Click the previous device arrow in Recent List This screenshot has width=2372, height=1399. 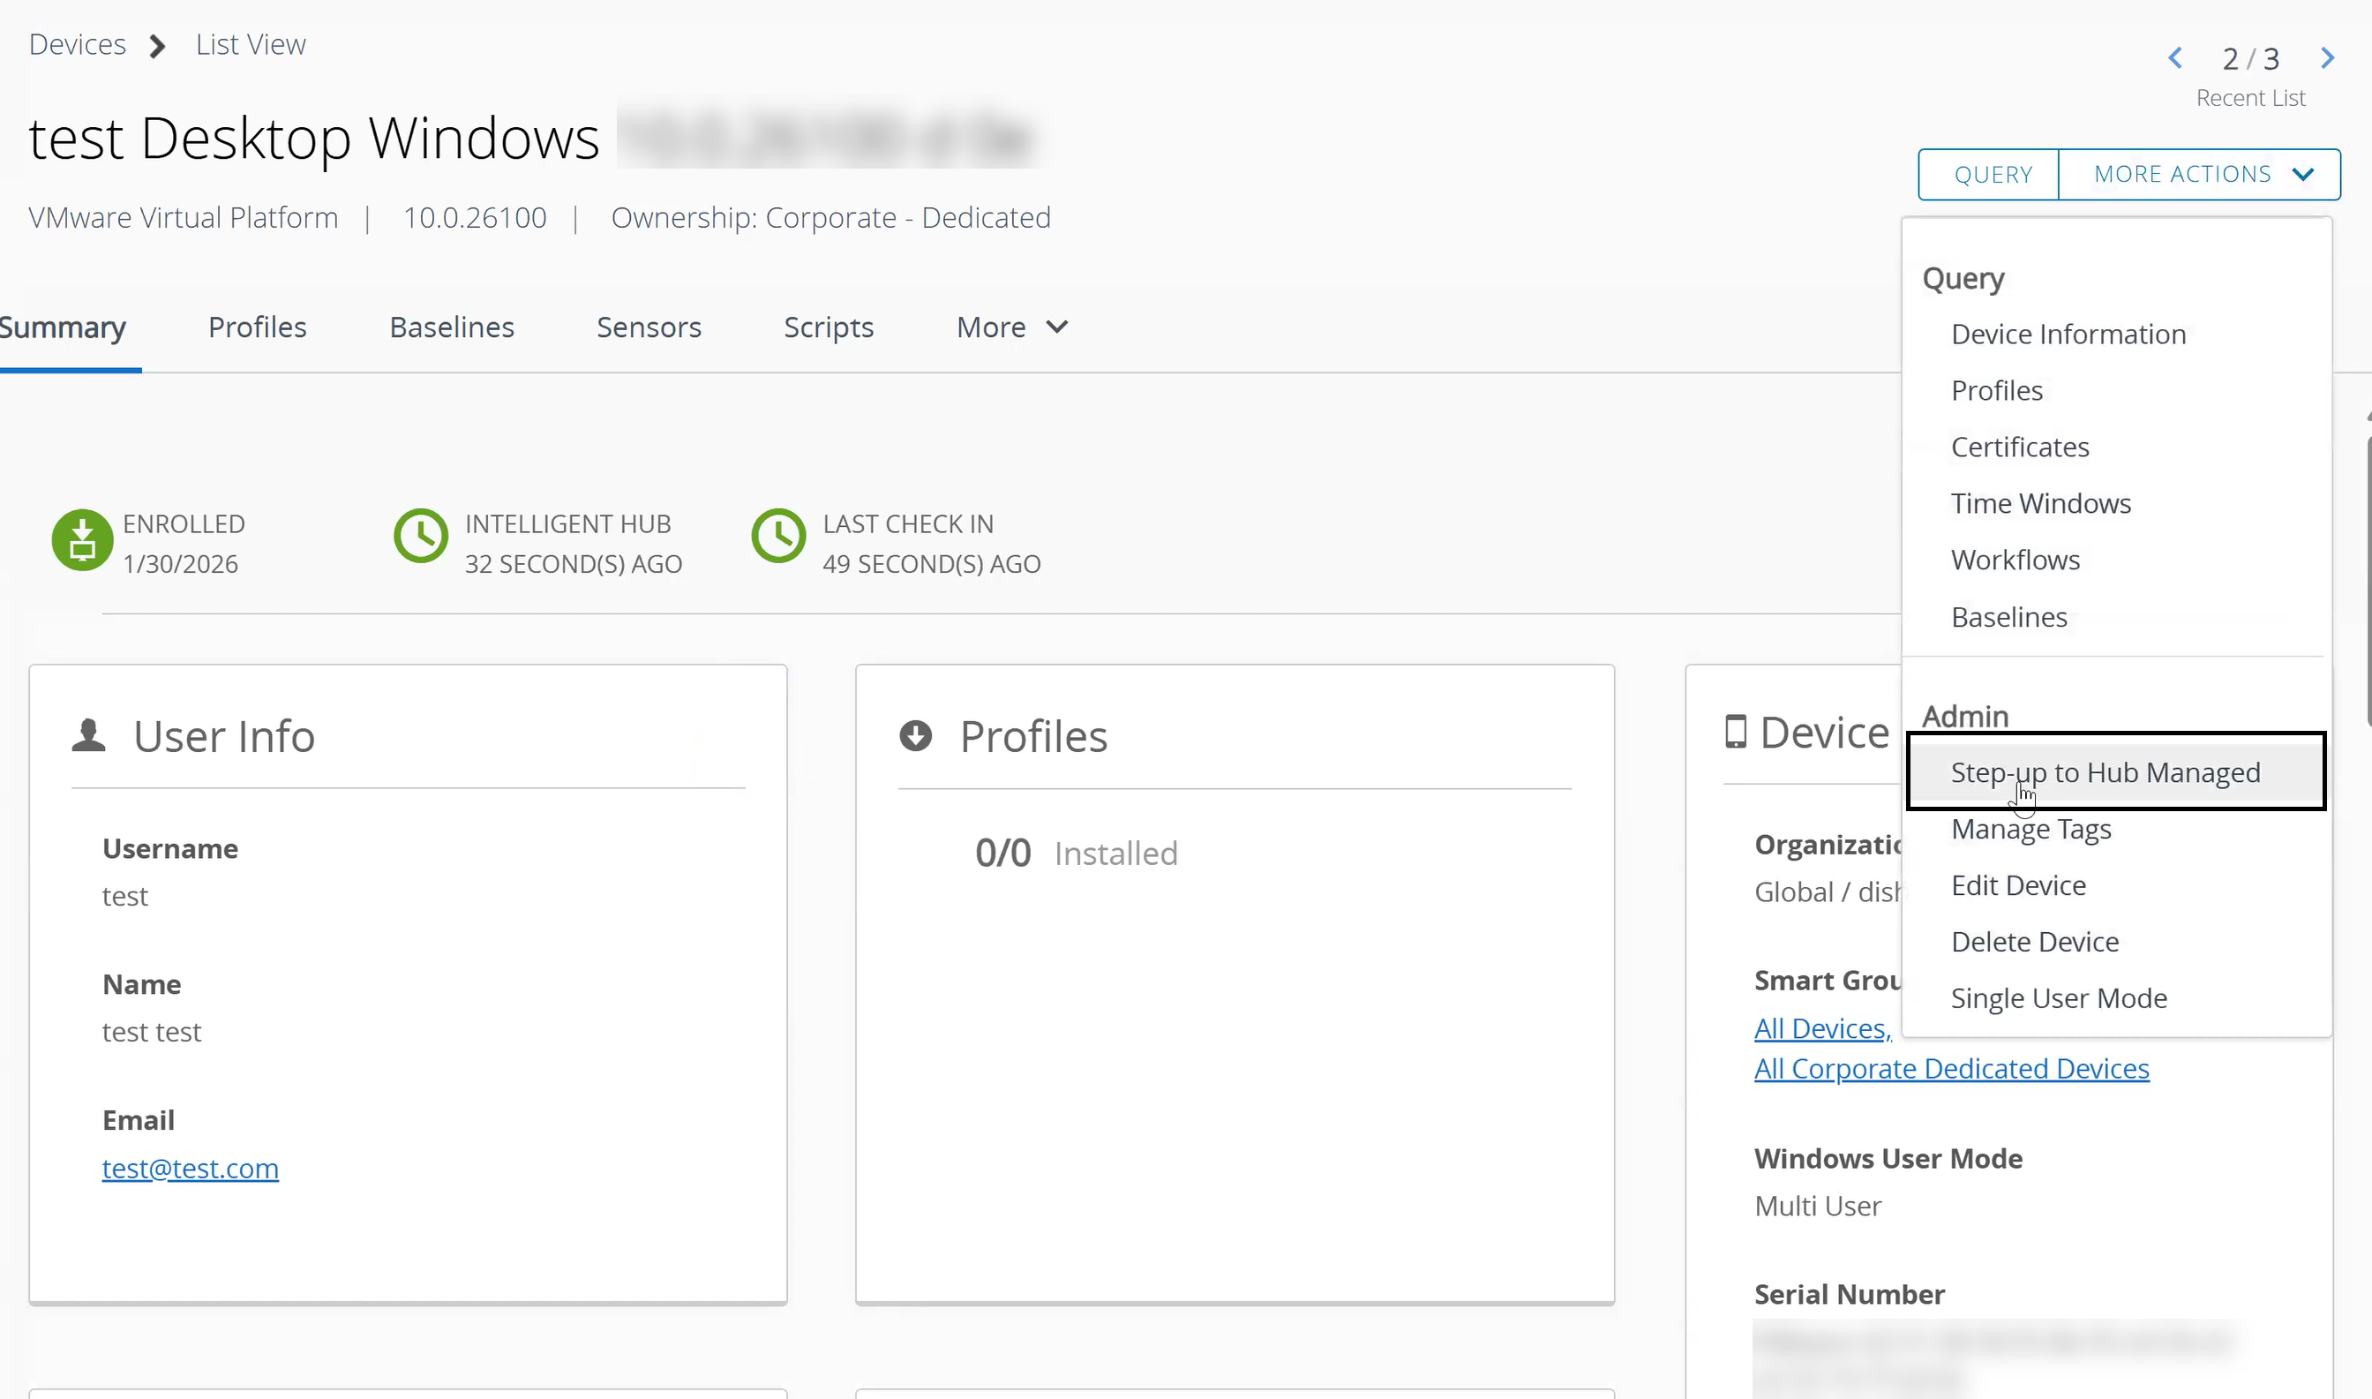[2175, 58]
